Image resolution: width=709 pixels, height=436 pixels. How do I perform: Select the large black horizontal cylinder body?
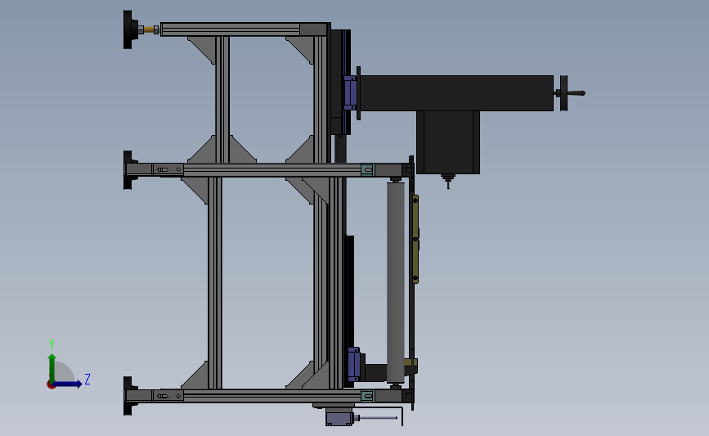[456, 93]
